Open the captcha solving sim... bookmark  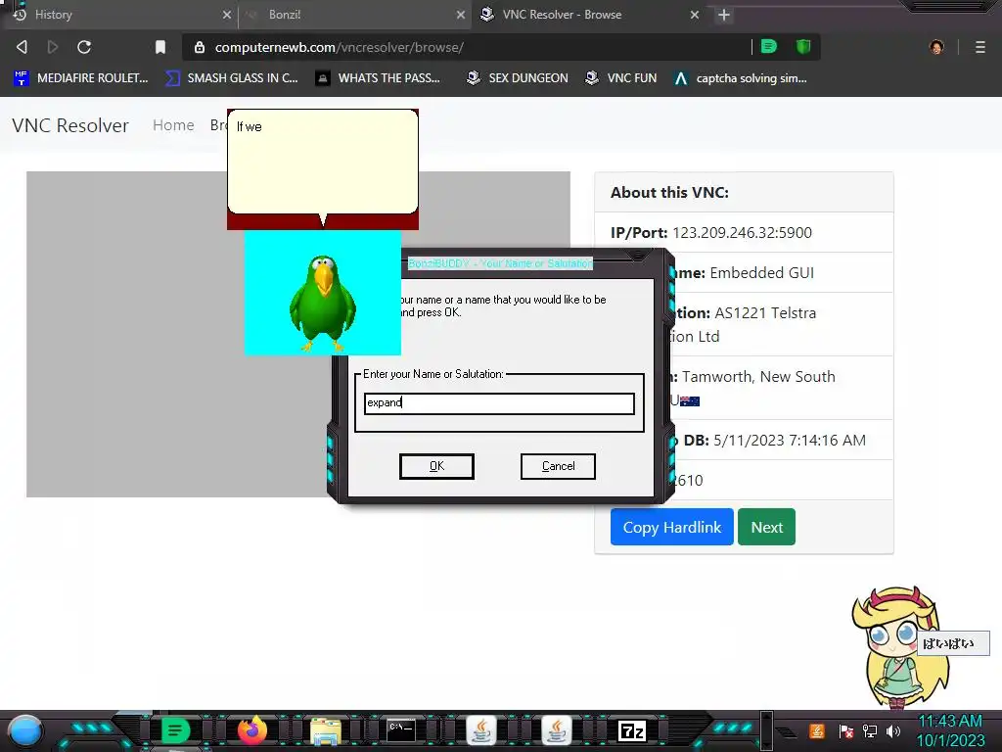tap(742, 78)
